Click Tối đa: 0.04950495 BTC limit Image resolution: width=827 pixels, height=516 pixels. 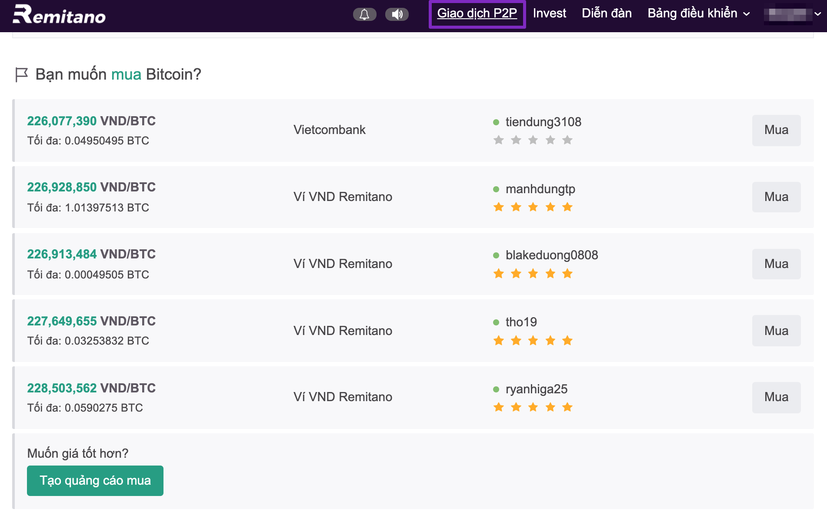(88, 141)
